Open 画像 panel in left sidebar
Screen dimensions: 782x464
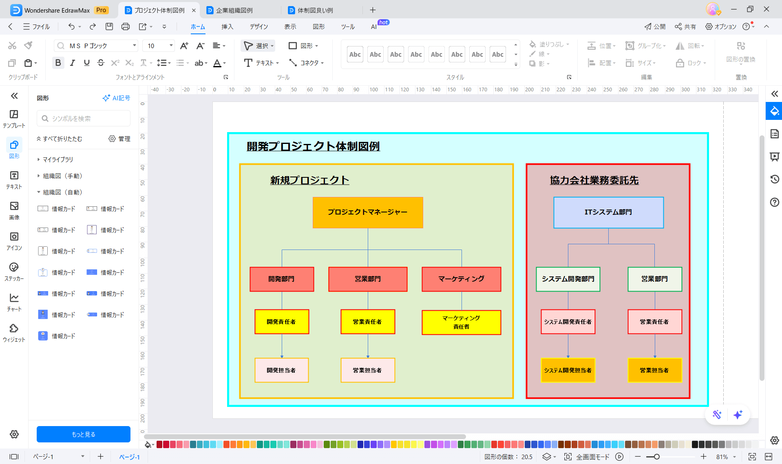14,210
